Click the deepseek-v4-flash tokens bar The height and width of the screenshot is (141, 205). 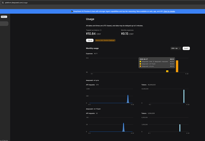[x=180, y=128]
